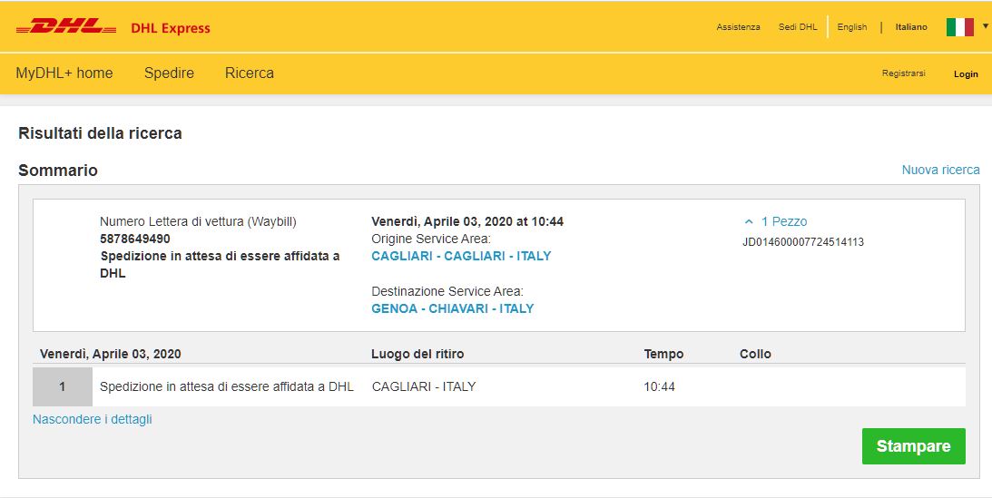Switch language to English
The image size is (992, 498).
click(851, 27)
